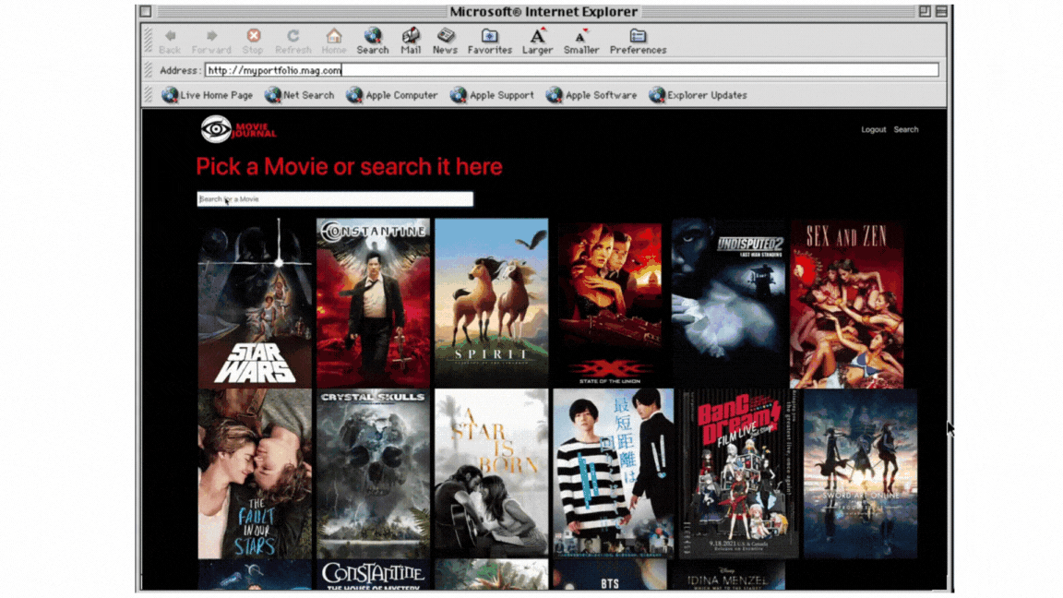Open the Live Home Page bookmark

click(208, 95)
